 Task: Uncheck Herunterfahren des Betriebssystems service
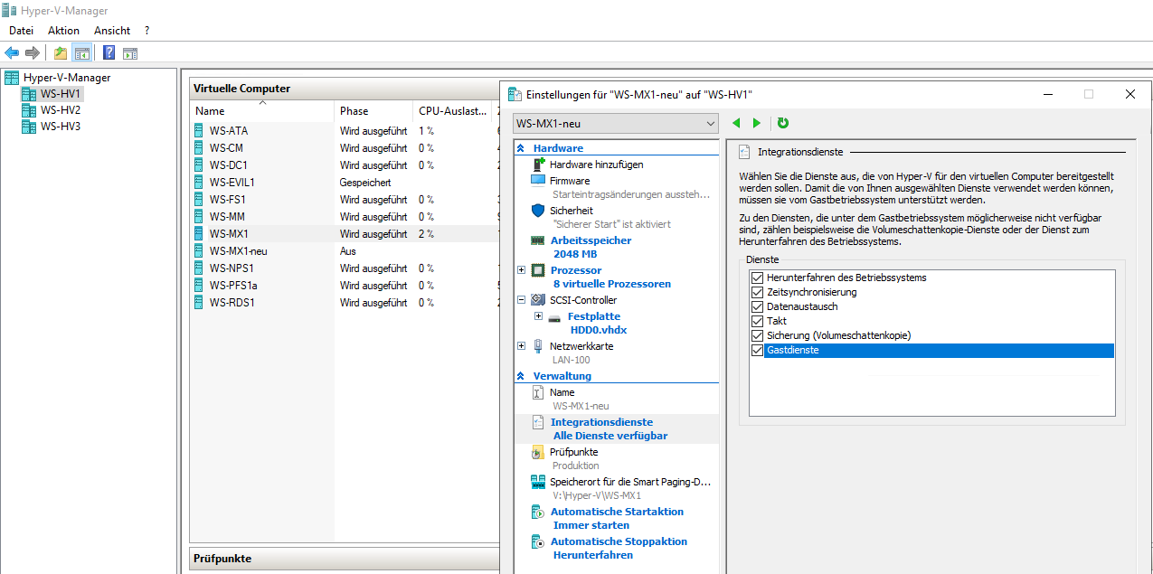pos(757,278)
